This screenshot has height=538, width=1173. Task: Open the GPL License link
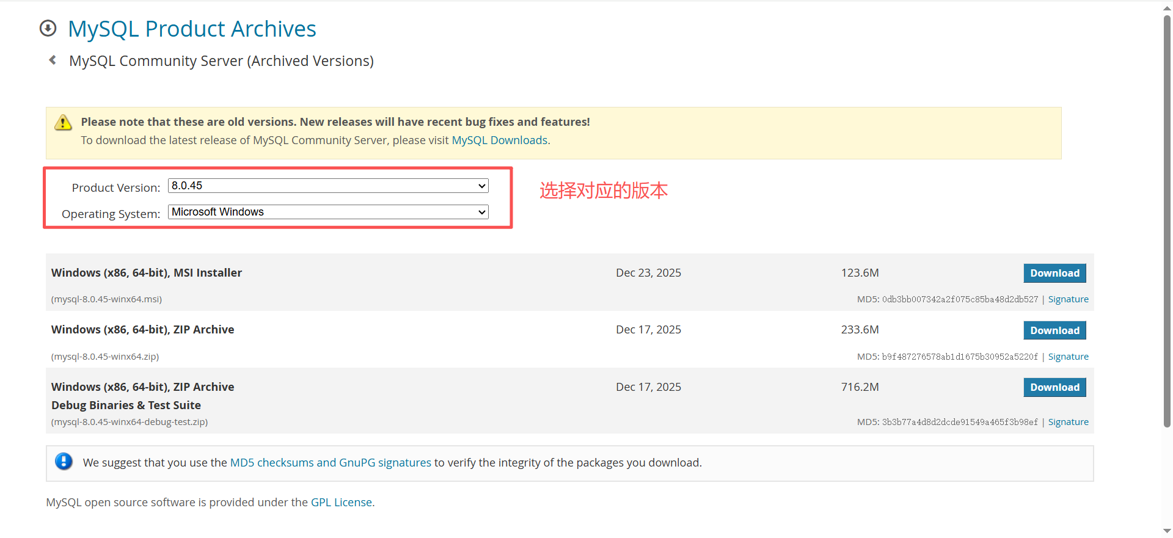(x=342, y=503)
